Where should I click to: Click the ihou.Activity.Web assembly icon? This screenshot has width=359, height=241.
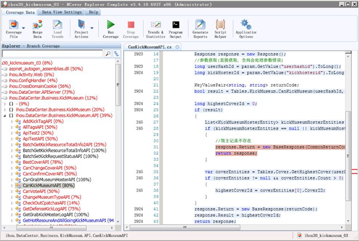coord(5,75)
